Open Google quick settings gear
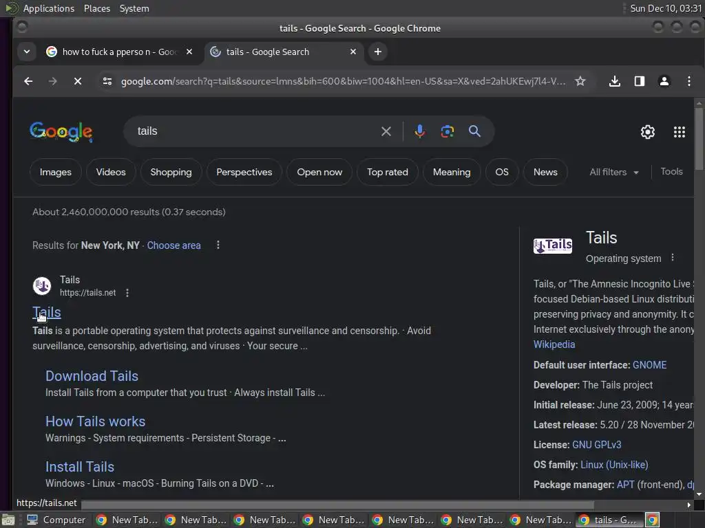Viewport: 705px width, 528px height. pyautogui.click(x=647, y=132)
